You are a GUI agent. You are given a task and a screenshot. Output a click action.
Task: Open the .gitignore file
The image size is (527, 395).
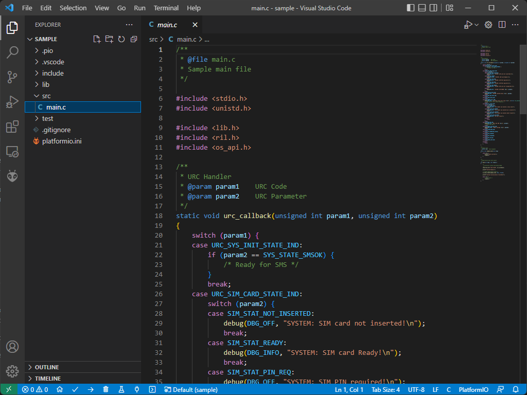coord(83,130)
